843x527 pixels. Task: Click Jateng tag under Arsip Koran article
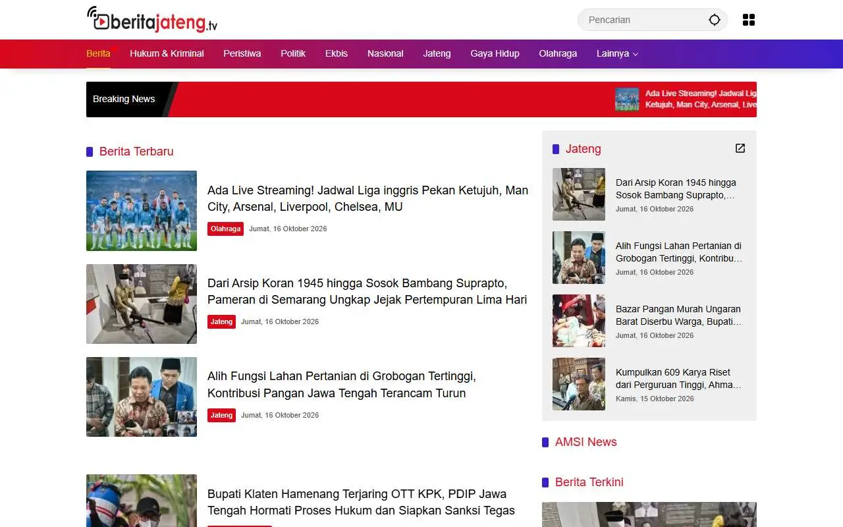pyautogui.click(x=221, y=321)
